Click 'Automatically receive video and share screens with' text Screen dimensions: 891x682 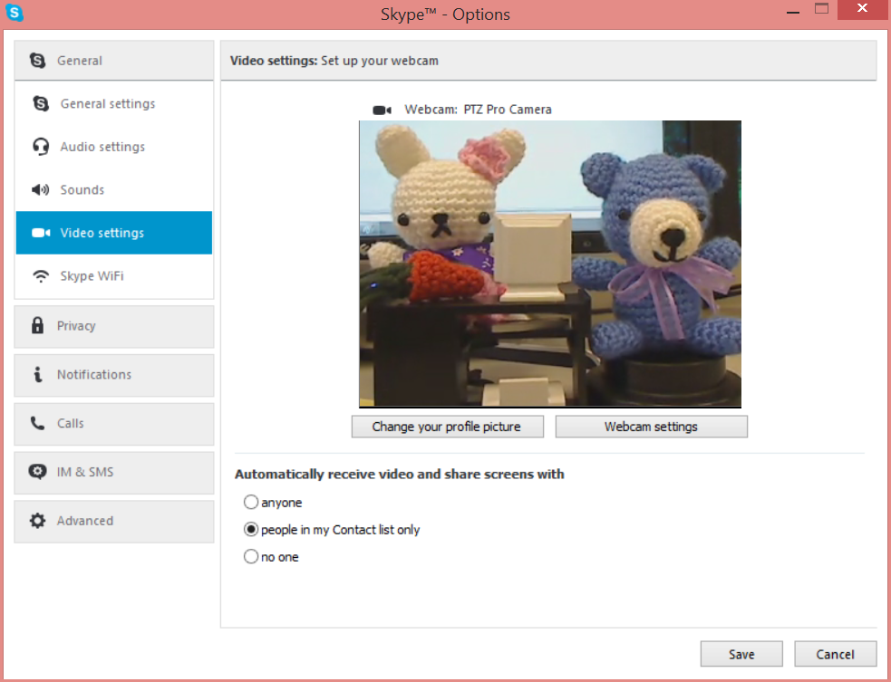(400, 475)
